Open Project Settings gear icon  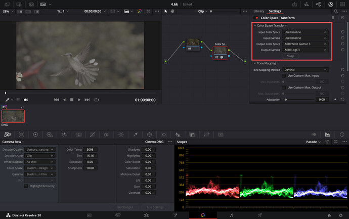[x=341, y=215]
